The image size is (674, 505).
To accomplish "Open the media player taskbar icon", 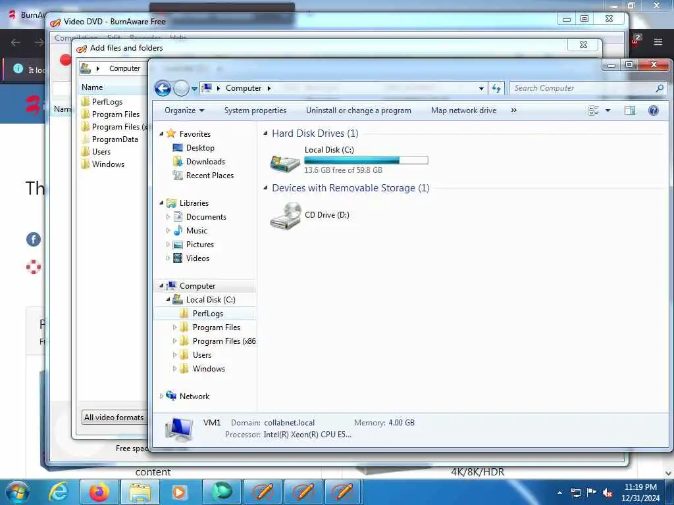I will [x=180, y=492].
